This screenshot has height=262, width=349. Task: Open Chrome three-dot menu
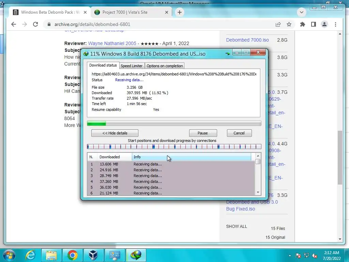335,24
